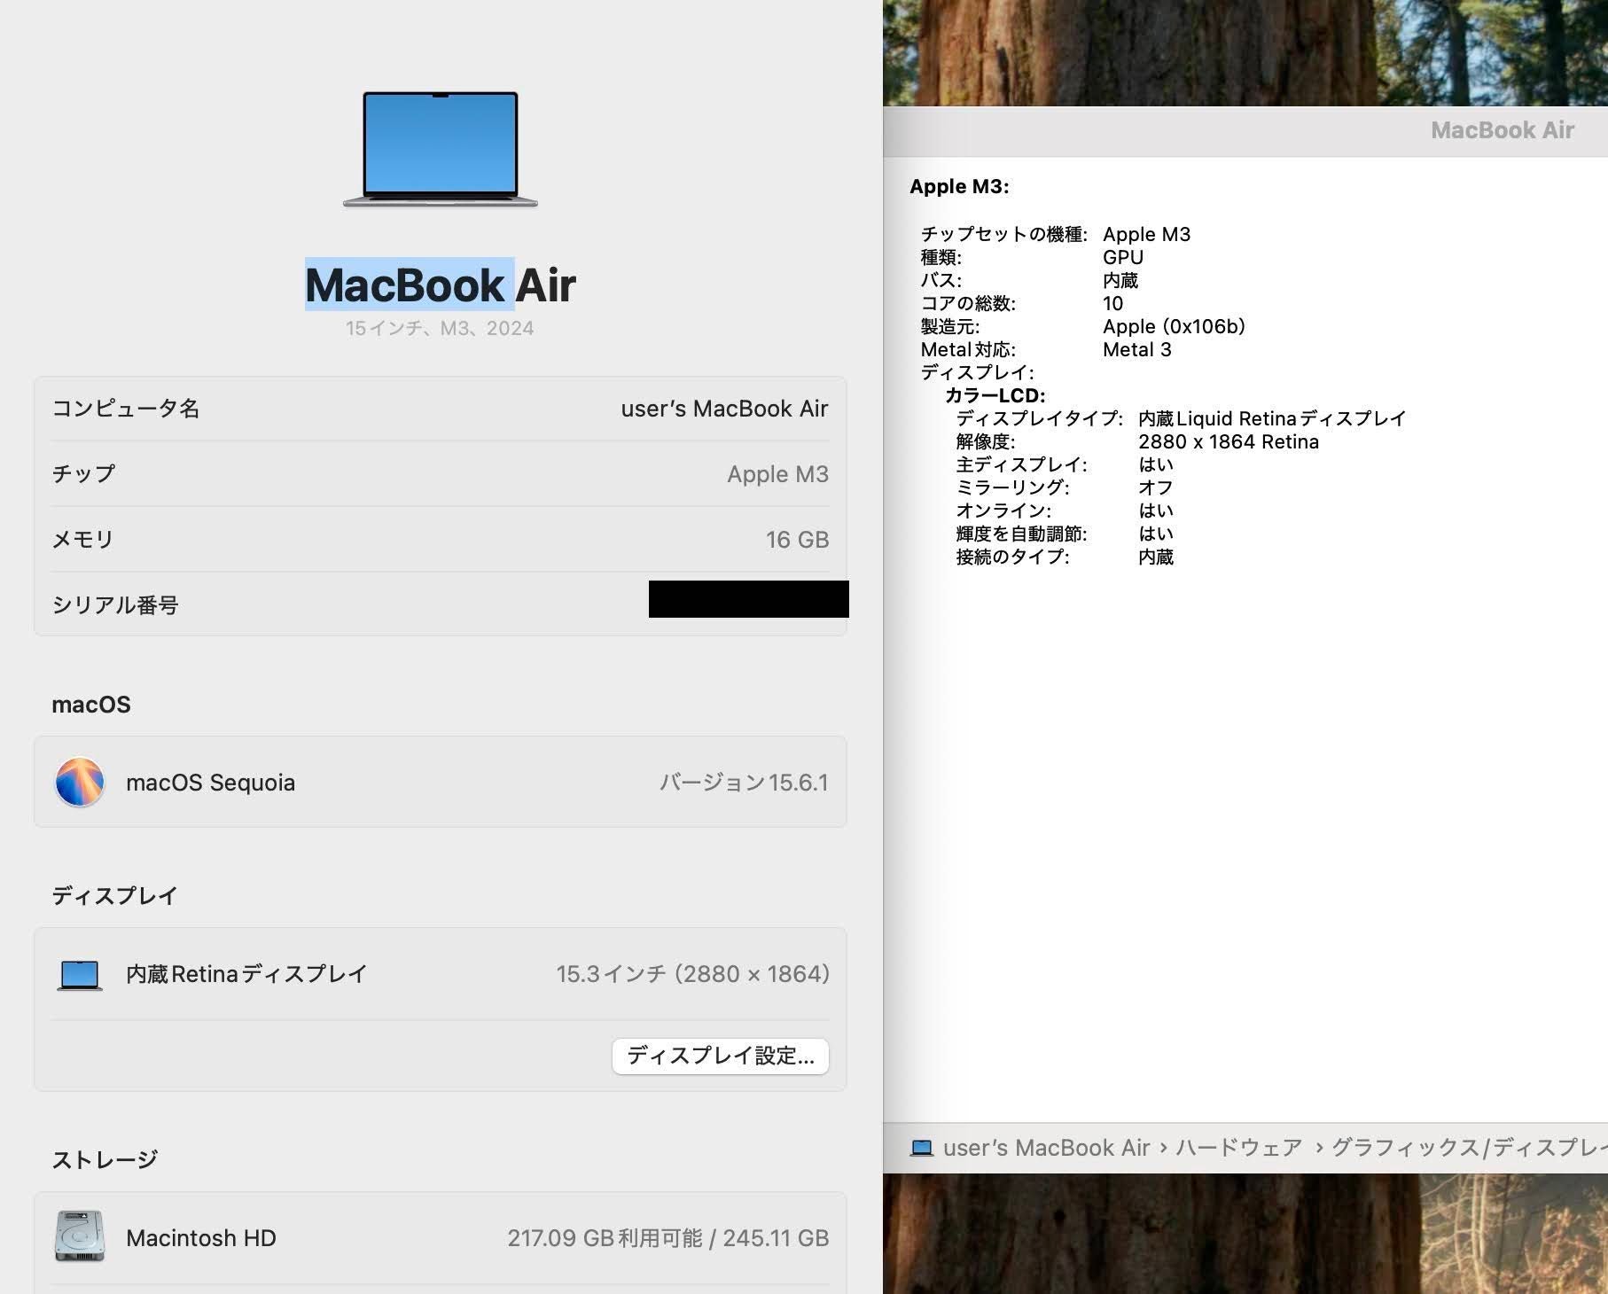Click the 217.09 GB利用可能 storage text

[604, 1238]
